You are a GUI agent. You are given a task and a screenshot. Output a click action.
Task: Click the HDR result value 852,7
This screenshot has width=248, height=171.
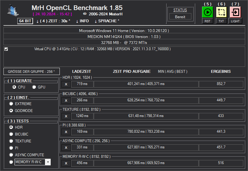coord(221,84)
